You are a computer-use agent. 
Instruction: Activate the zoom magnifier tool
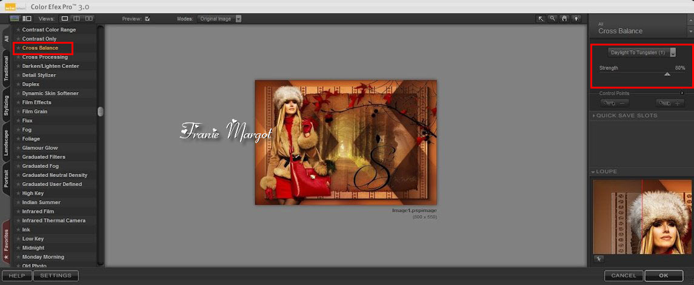552,19
